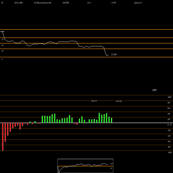
Task: Click the 30 level label on RSI axis
Action: (2, 51)
